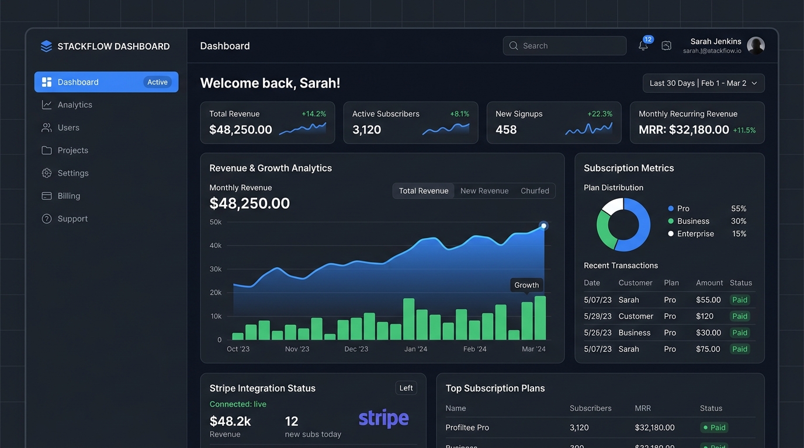This screenshot has width=804, height=448.
Task: Click the Total Revenue stat card
Action: [x=268, y=123]
